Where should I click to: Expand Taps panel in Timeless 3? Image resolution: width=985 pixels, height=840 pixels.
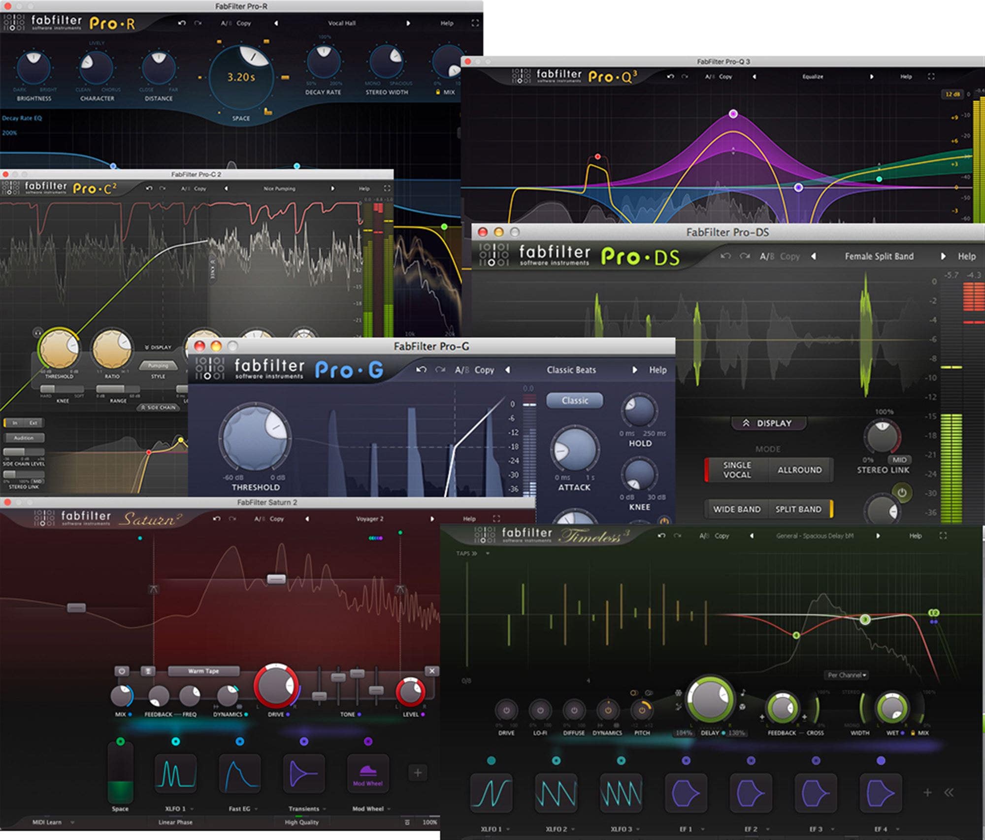[x=466, y=553]
